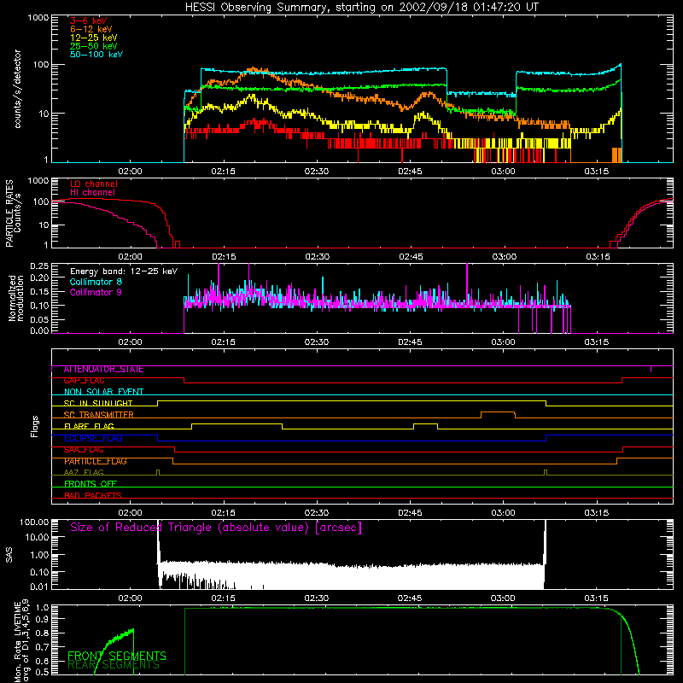Viewport: 683px width, 683px height.
Task: Select the 25-50 keV legend label
Action: coord(94,46)
